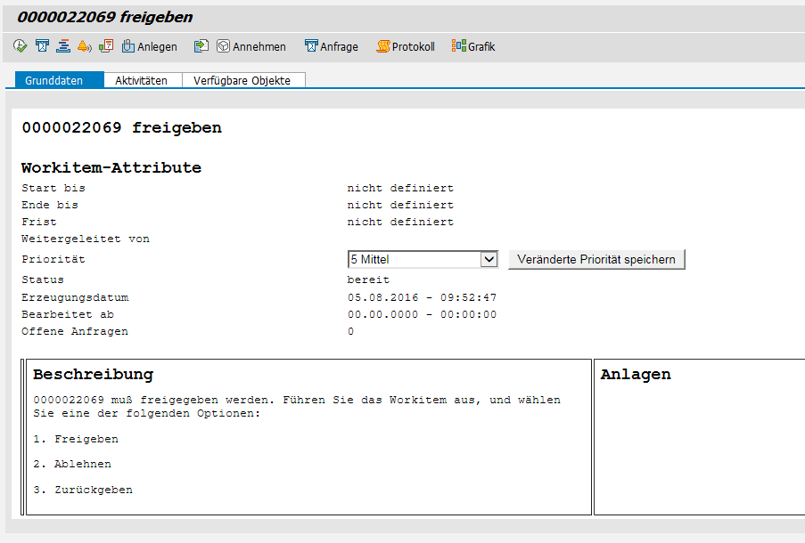Click the envelope with hourglass toolbar icon

(42, 46)
